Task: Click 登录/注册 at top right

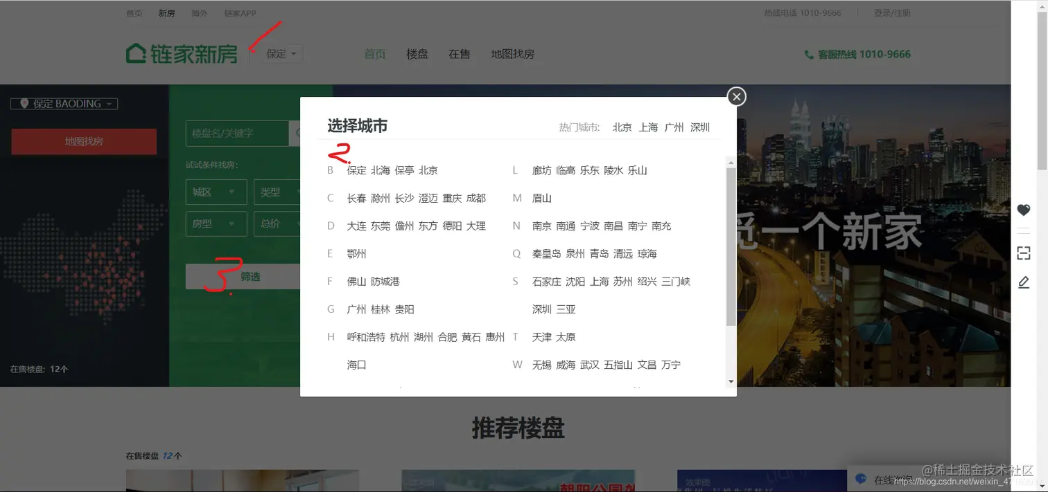Action: point(893,12)
